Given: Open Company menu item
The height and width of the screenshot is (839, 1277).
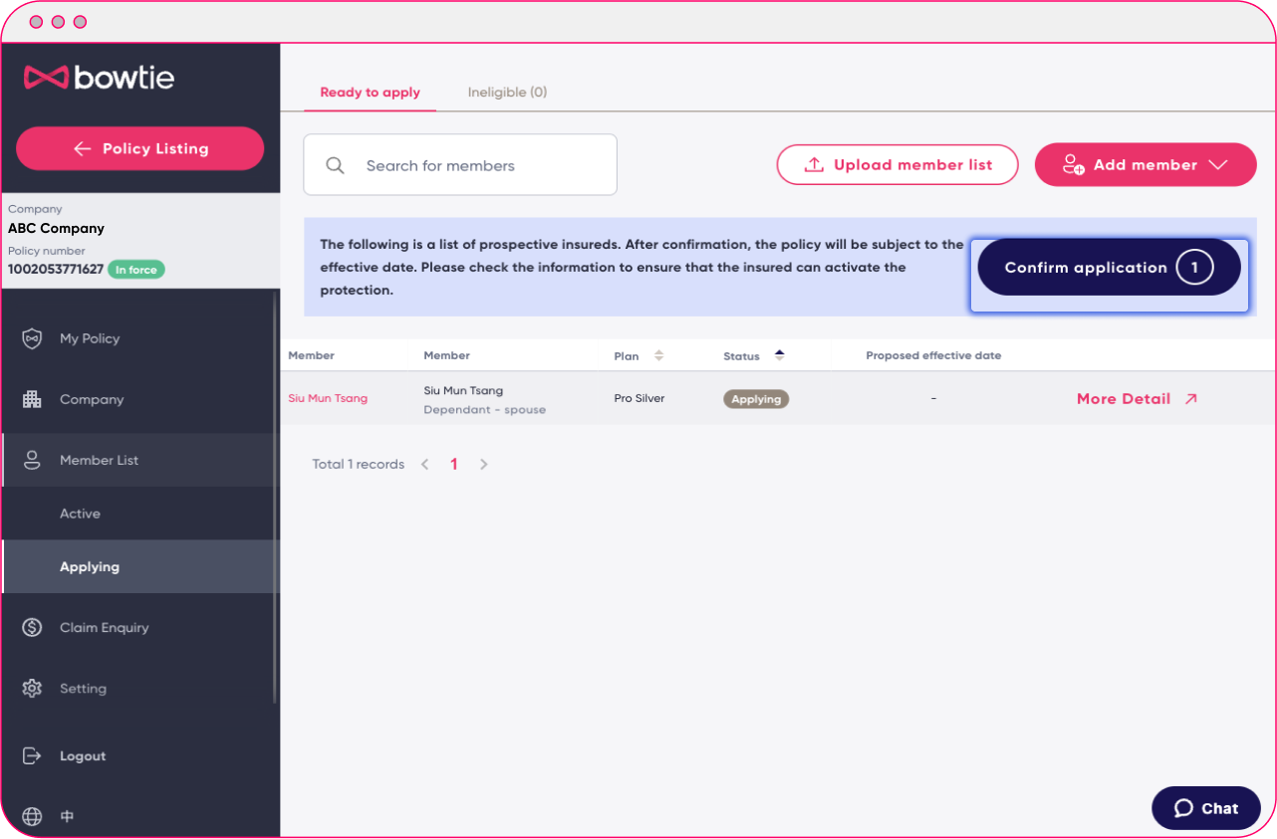Looking at the screenshot, I should pos(139,399).
